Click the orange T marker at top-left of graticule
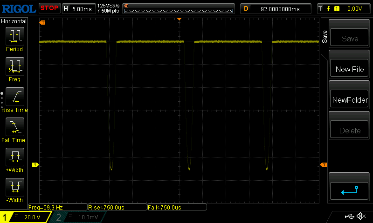The image size is (373, 223). [42, 22]
